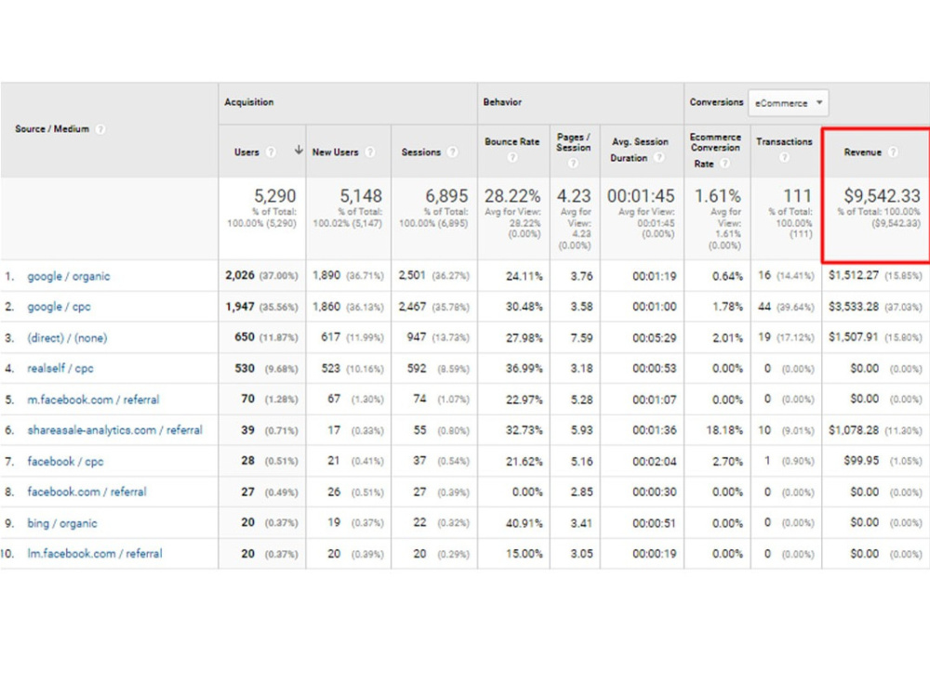
Task: Select overall bounce rate 28.22%
Action: point(512,195)
